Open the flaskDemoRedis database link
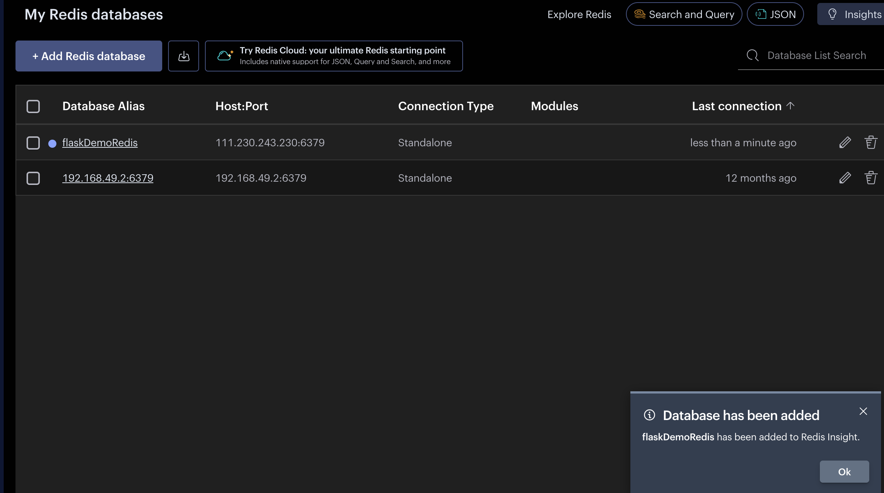Image resolution: width=884 pixels, height=493 pixels. coord(100,143)
